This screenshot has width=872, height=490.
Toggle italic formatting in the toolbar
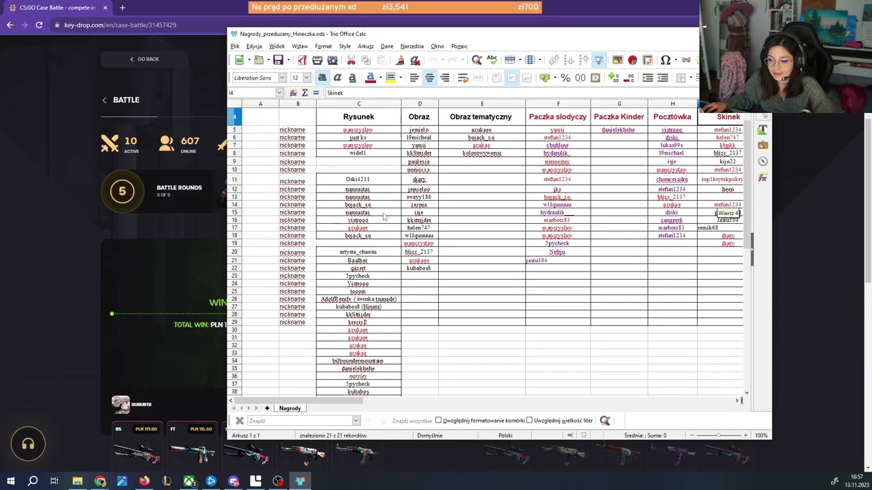(x=337, y=78)
